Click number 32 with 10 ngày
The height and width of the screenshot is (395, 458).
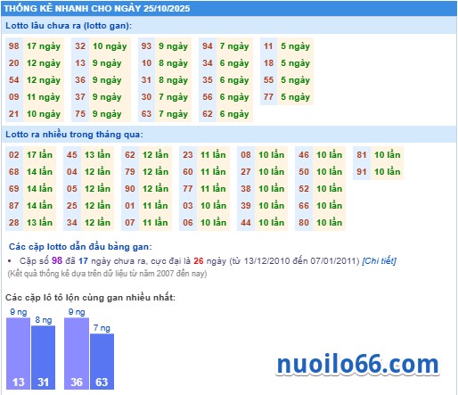tap(80, 46)
